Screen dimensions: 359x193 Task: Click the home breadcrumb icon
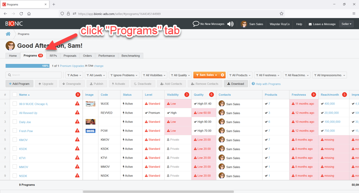pyautogui.click(x=8, y=34)
